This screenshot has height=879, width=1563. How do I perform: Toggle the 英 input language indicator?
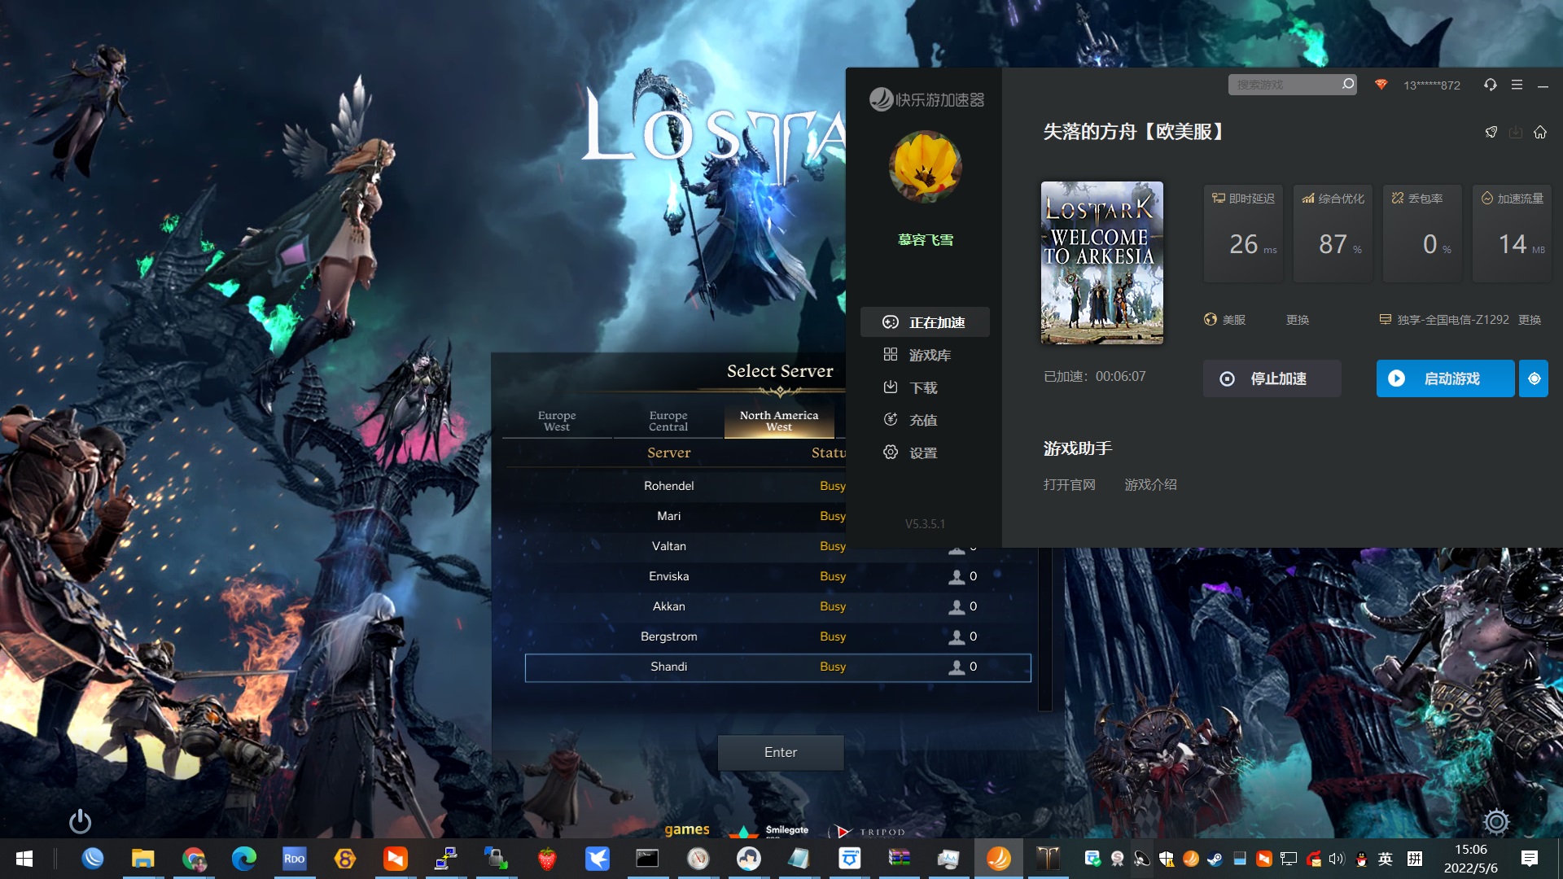(x=1385, y=859)
